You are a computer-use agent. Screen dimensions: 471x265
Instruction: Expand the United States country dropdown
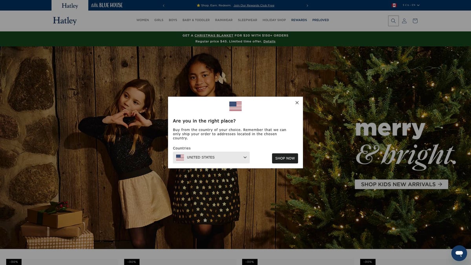[x=211, y=157]
